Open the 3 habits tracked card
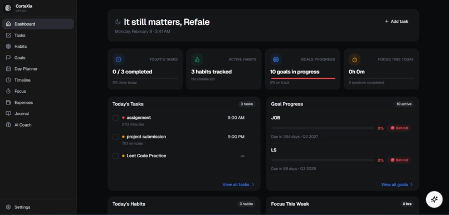Image resolution: width=449 pixels, height=215 pixels. [224, 69]
